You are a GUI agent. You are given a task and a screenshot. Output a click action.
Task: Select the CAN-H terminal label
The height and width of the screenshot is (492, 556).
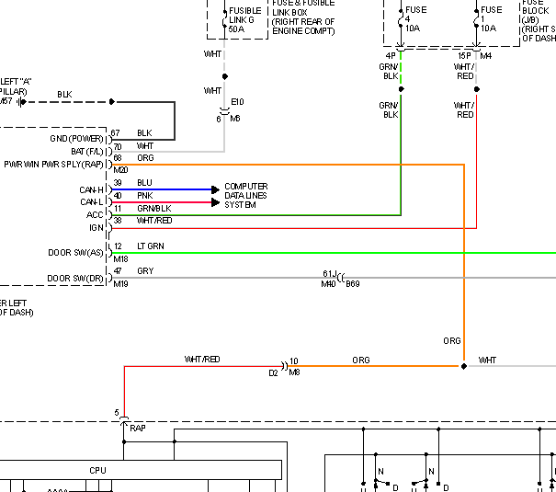click(x=92, y=190)
